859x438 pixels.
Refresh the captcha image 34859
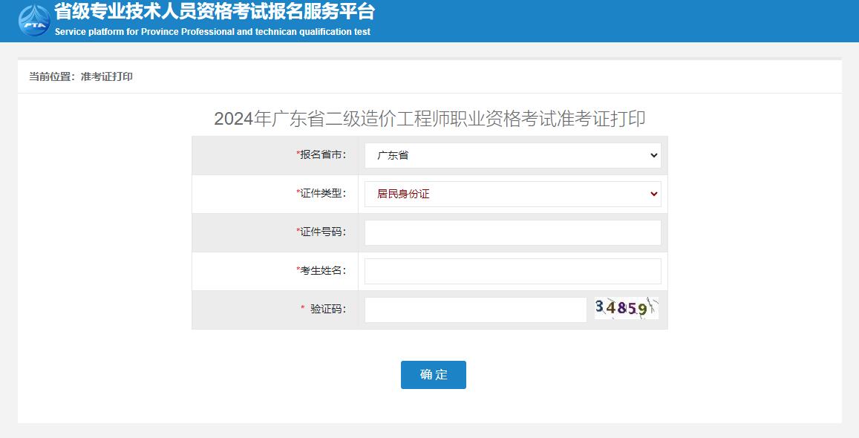coord(626,308)
